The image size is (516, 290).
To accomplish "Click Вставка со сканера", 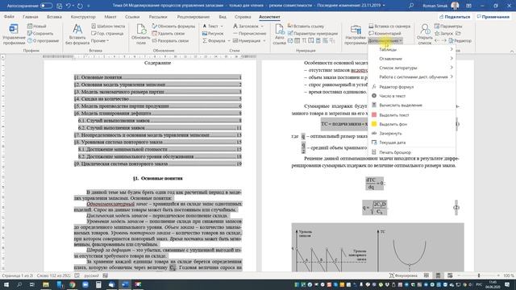I will pos(389,26).
